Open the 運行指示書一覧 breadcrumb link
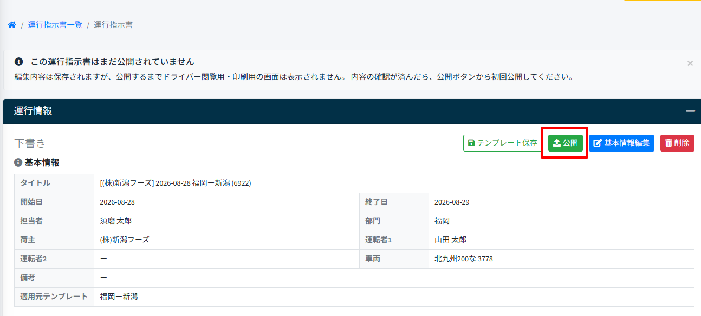Screen dimensions: 701x316 tap(55, 25)
